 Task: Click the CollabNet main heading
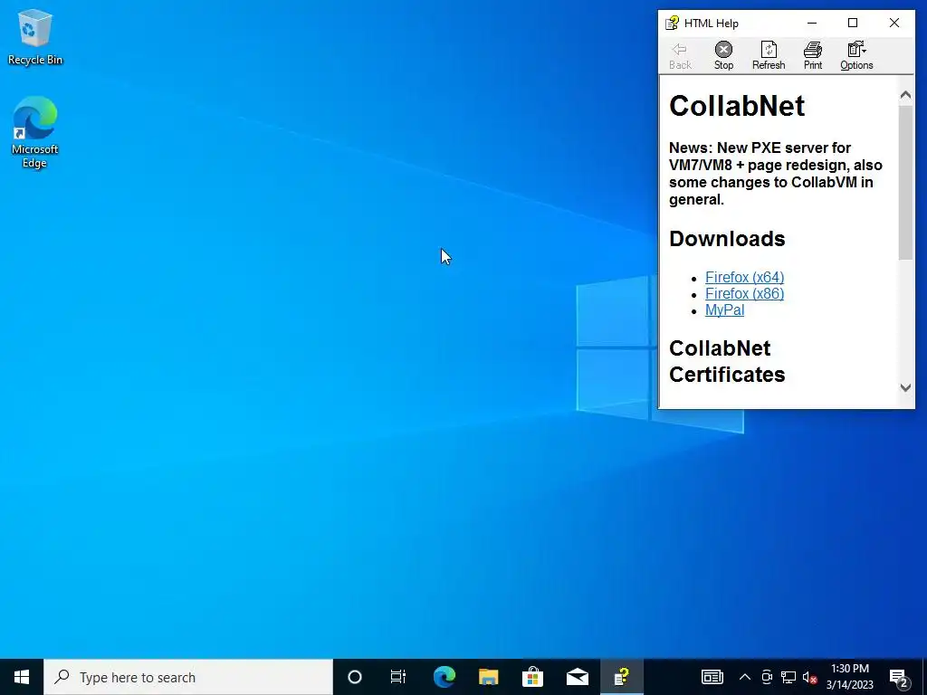(x=737, y=107)
